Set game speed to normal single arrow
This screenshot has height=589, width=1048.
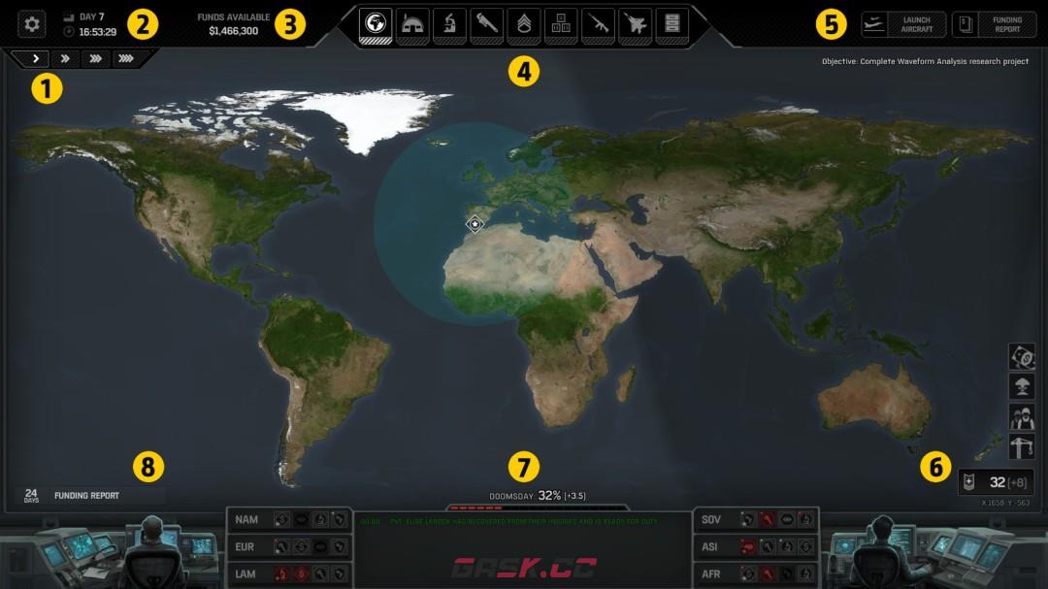click(36, 58)
